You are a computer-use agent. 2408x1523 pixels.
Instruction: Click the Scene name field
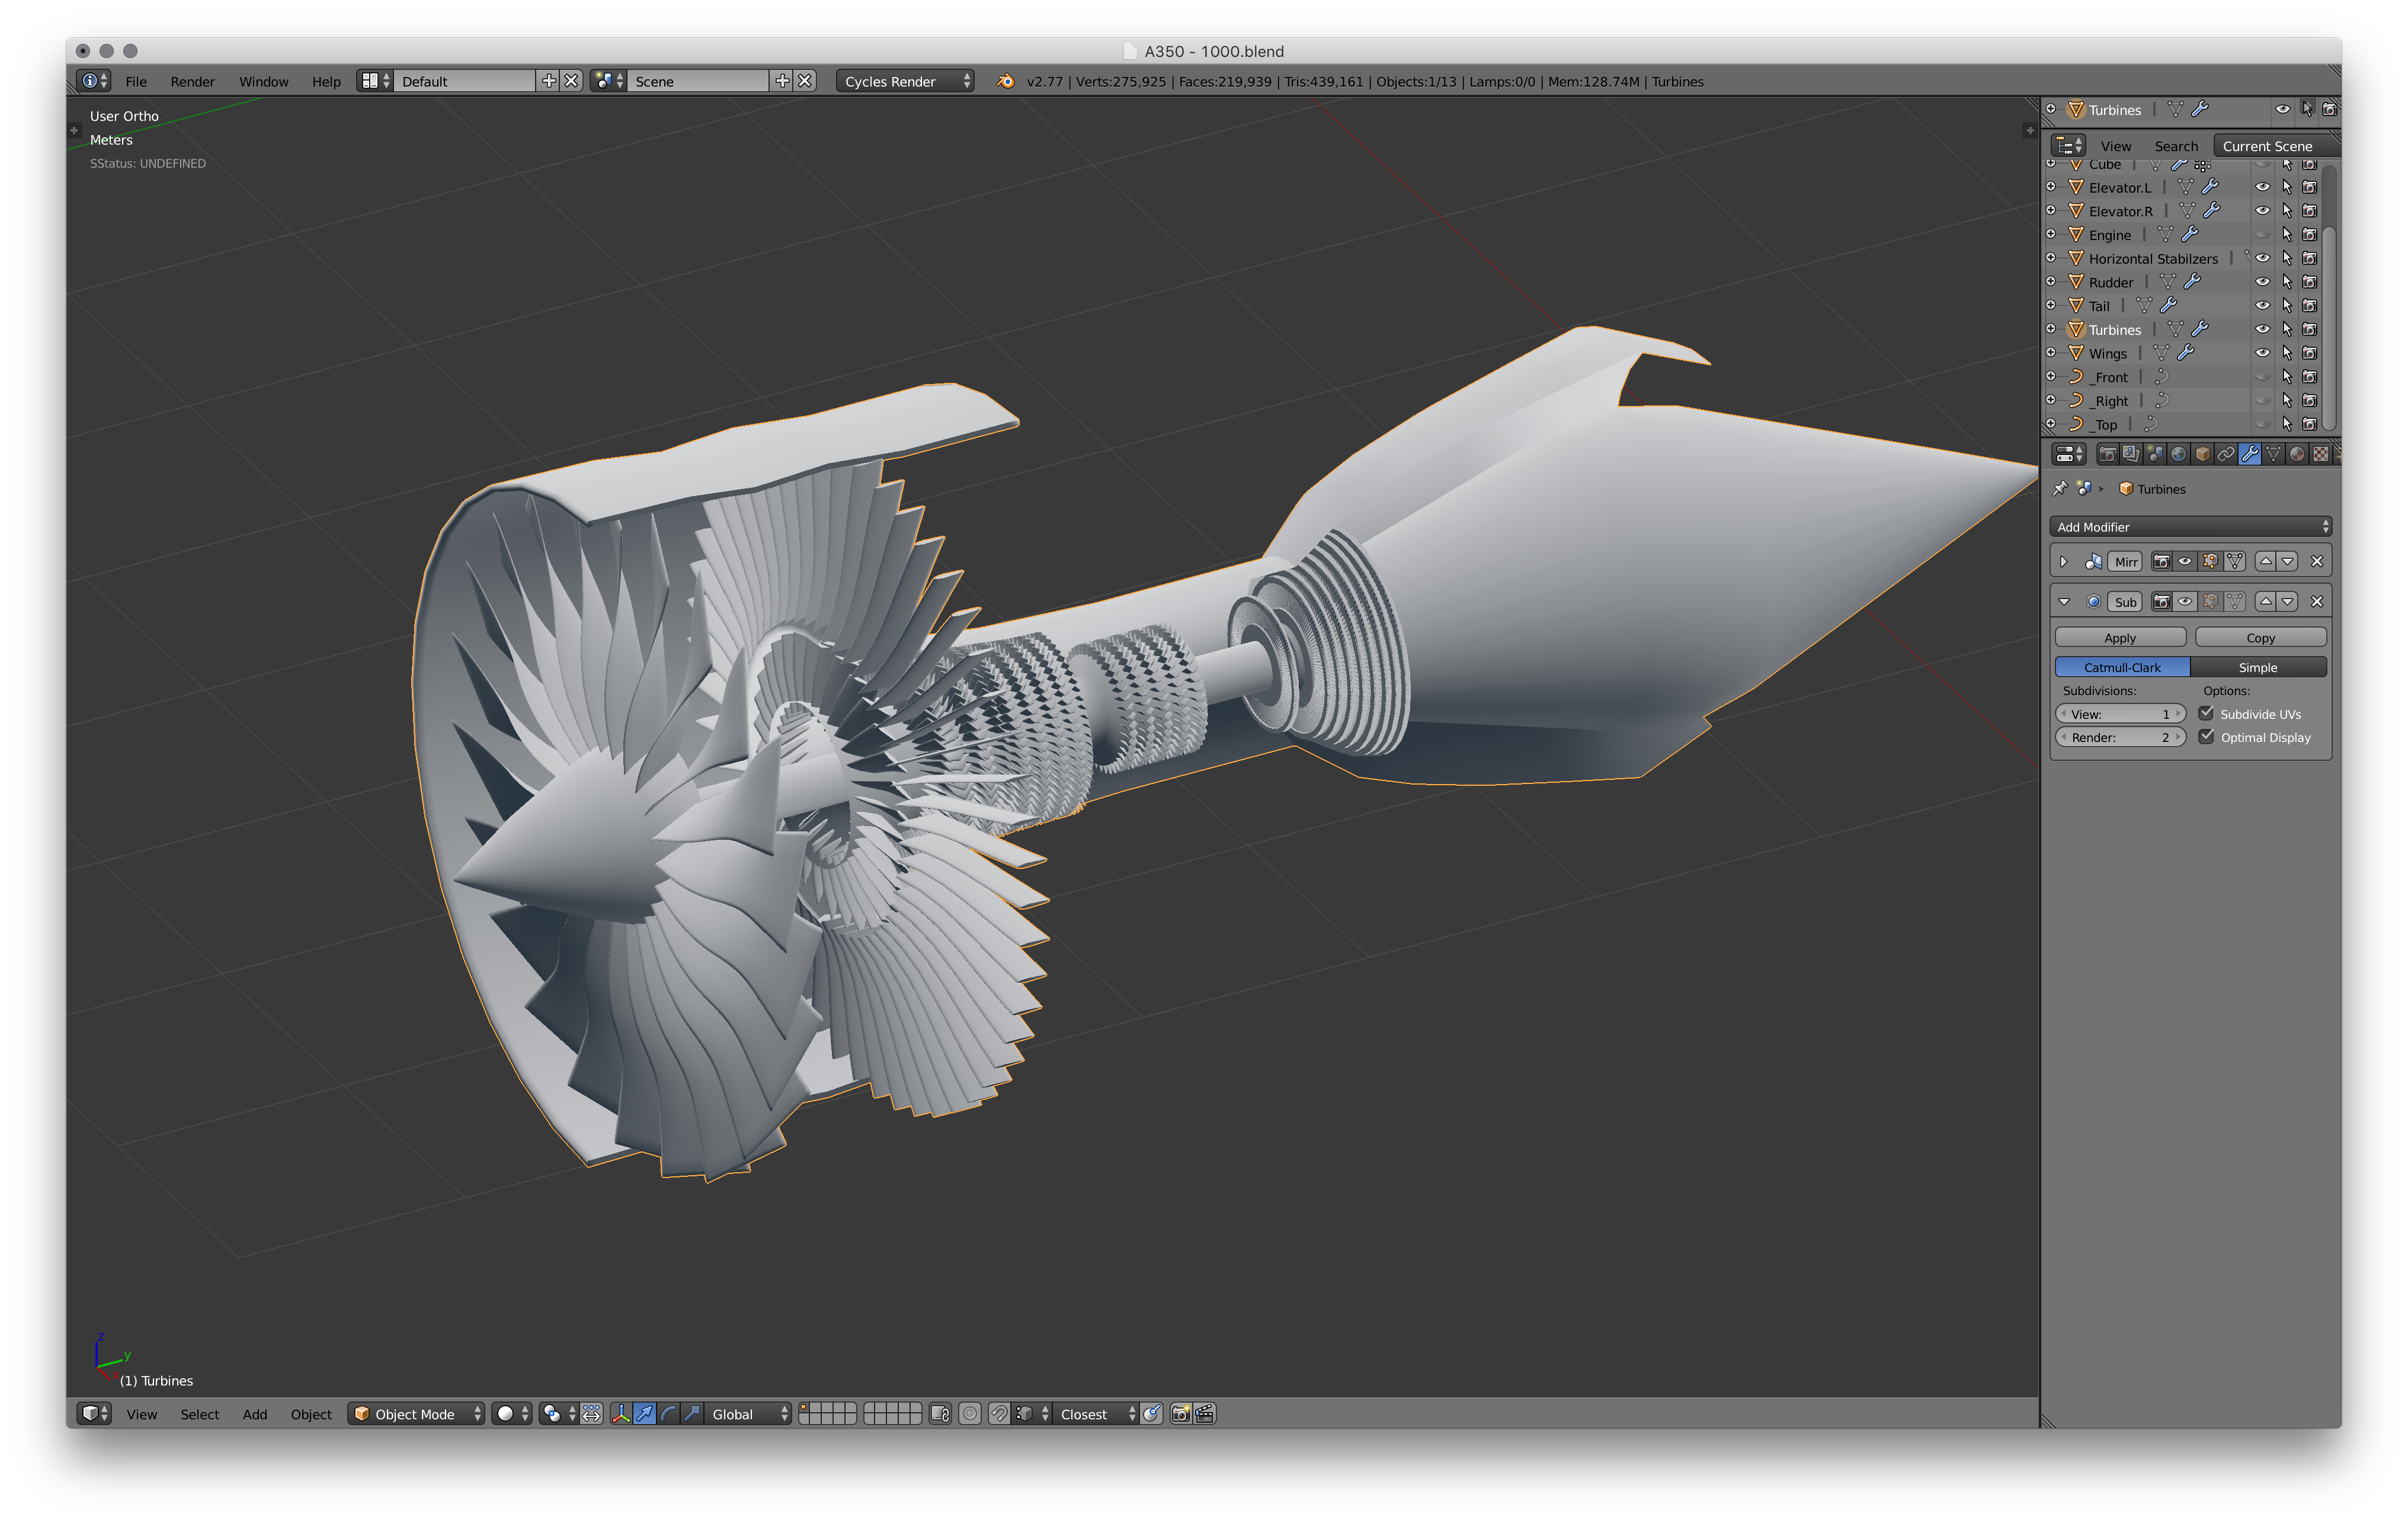pyautogui.click(x=699, y=81)
